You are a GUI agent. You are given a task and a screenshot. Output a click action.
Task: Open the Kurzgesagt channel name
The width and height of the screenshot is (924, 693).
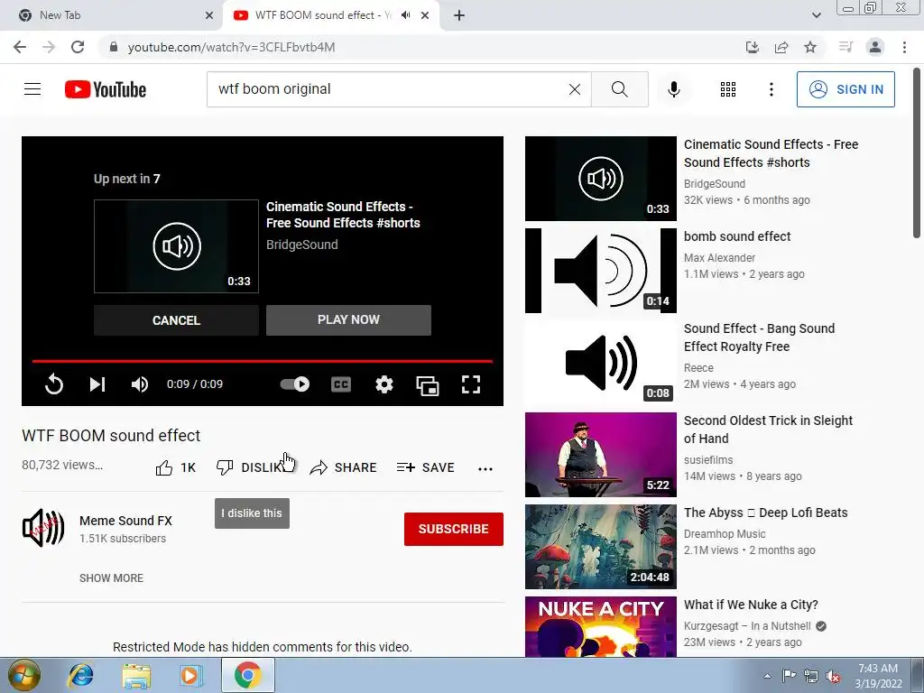coord(747,626)
